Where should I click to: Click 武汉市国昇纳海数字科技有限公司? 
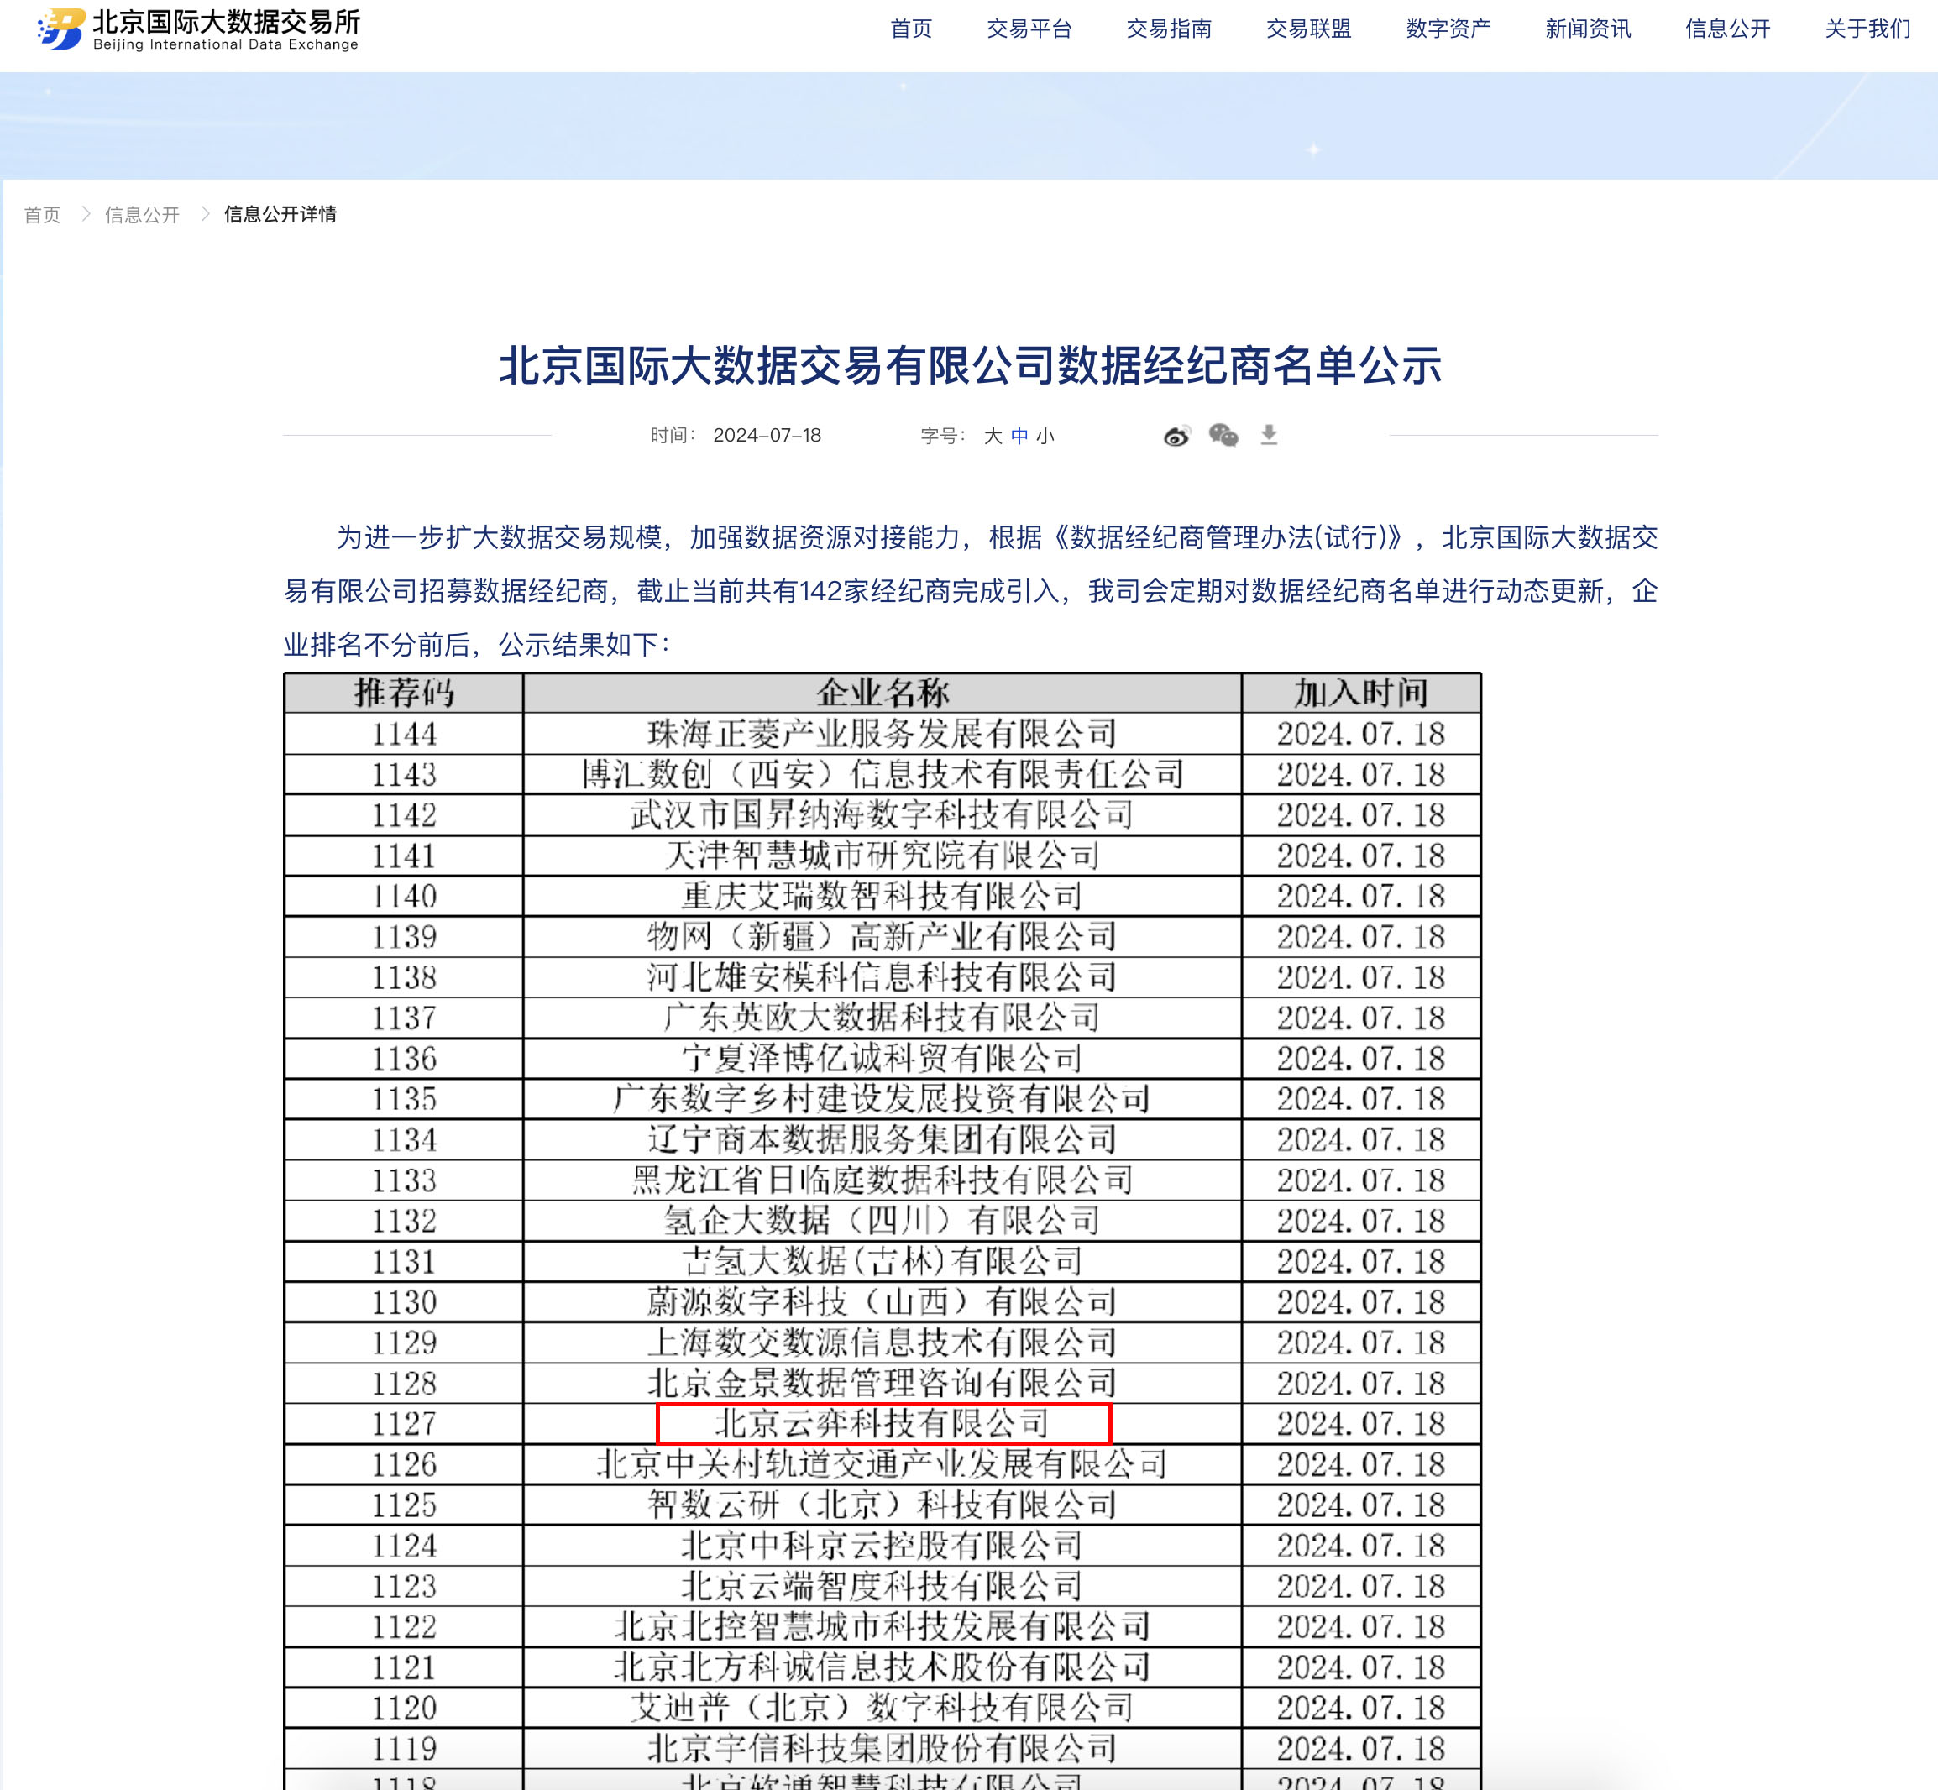point(883,815)
